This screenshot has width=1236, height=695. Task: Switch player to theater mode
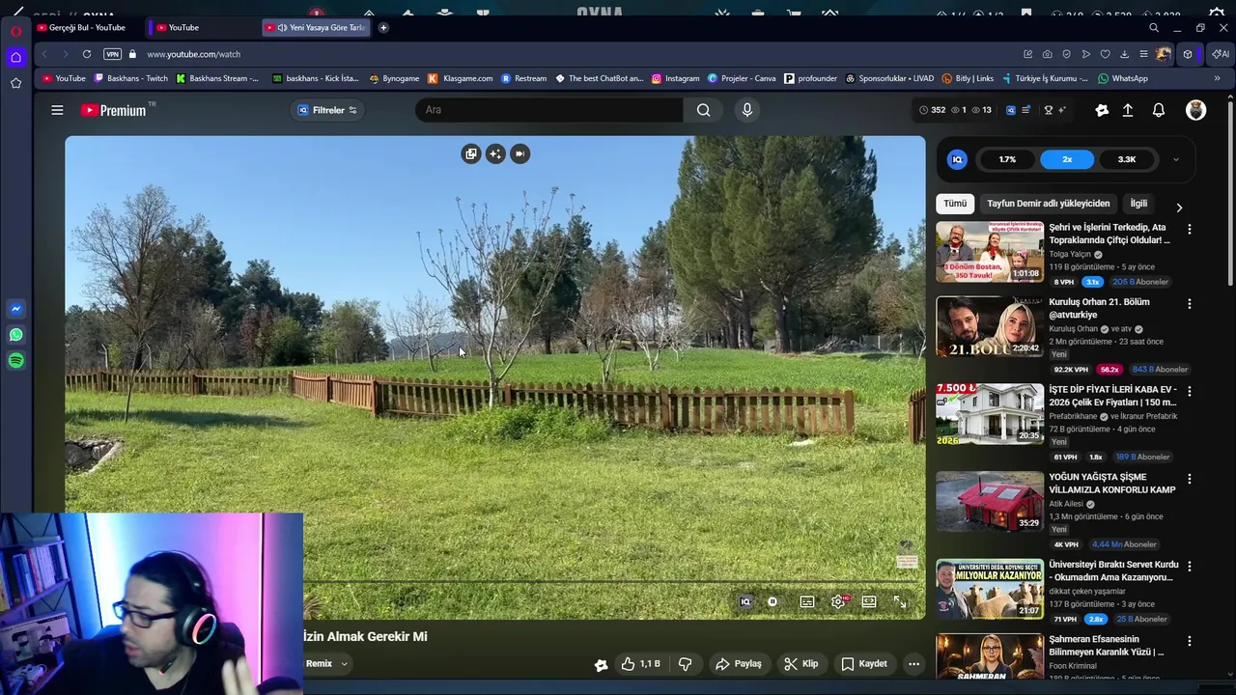click(x=869, y=601)
